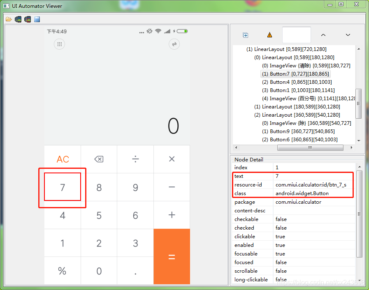369x290 pixels.
Task: Jump to next match with down chevron
Action: pyautogui.click(x=348, y=35)
